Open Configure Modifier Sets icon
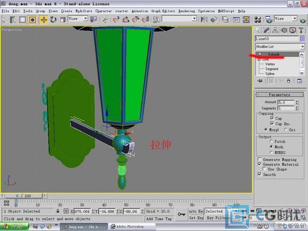 click(299, 81)
